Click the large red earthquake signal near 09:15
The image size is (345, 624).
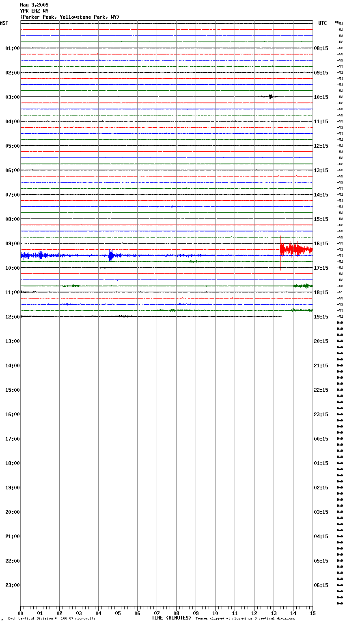(295, 249)
